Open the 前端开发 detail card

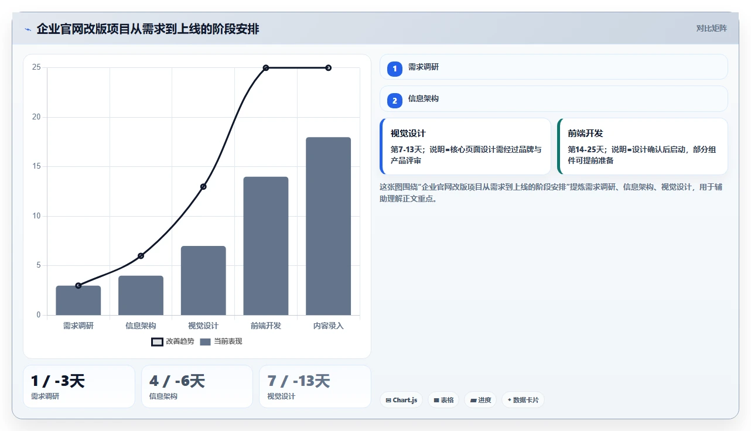[643, 146]
